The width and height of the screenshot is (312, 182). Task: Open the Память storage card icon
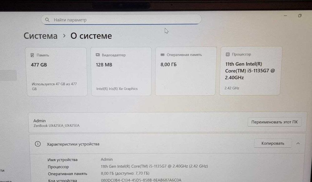[32, 55]
